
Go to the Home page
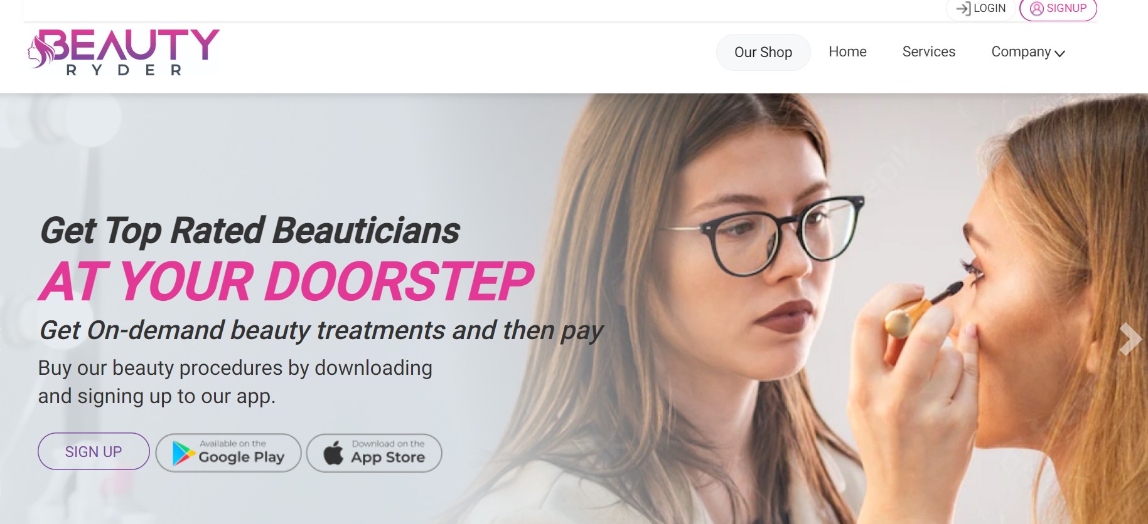pyautogui.click(x=847, y=52)
